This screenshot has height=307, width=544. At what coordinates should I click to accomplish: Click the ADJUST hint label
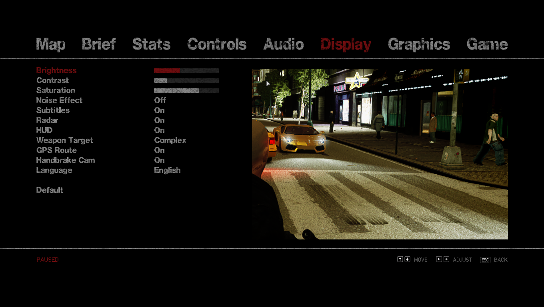(462, 260)
